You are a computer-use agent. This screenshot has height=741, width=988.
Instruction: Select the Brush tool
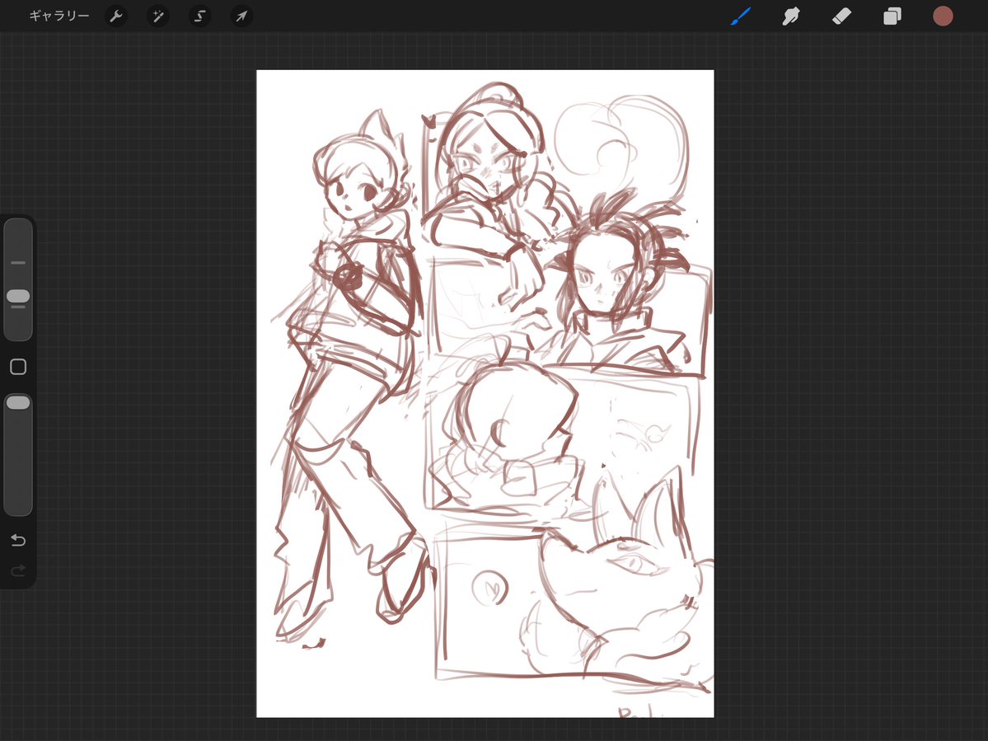click(741, 16)
